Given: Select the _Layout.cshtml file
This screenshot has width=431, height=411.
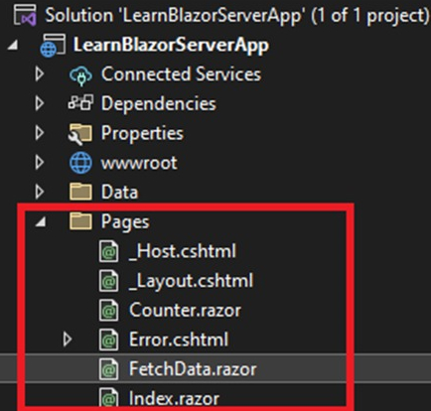Looking at the screenshot, I should [x=191, y=281].
